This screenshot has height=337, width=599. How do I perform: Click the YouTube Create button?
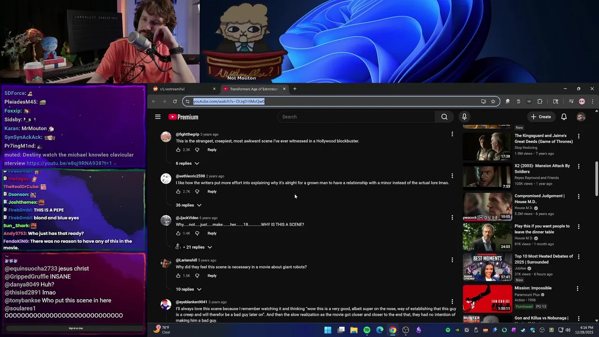coord(541,117)
